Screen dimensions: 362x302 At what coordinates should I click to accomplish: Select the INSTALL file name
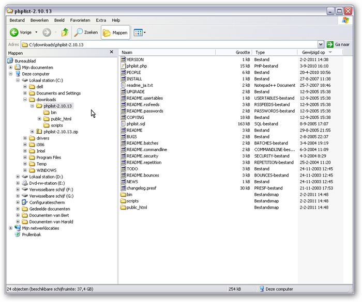click(x=134, y=79)
